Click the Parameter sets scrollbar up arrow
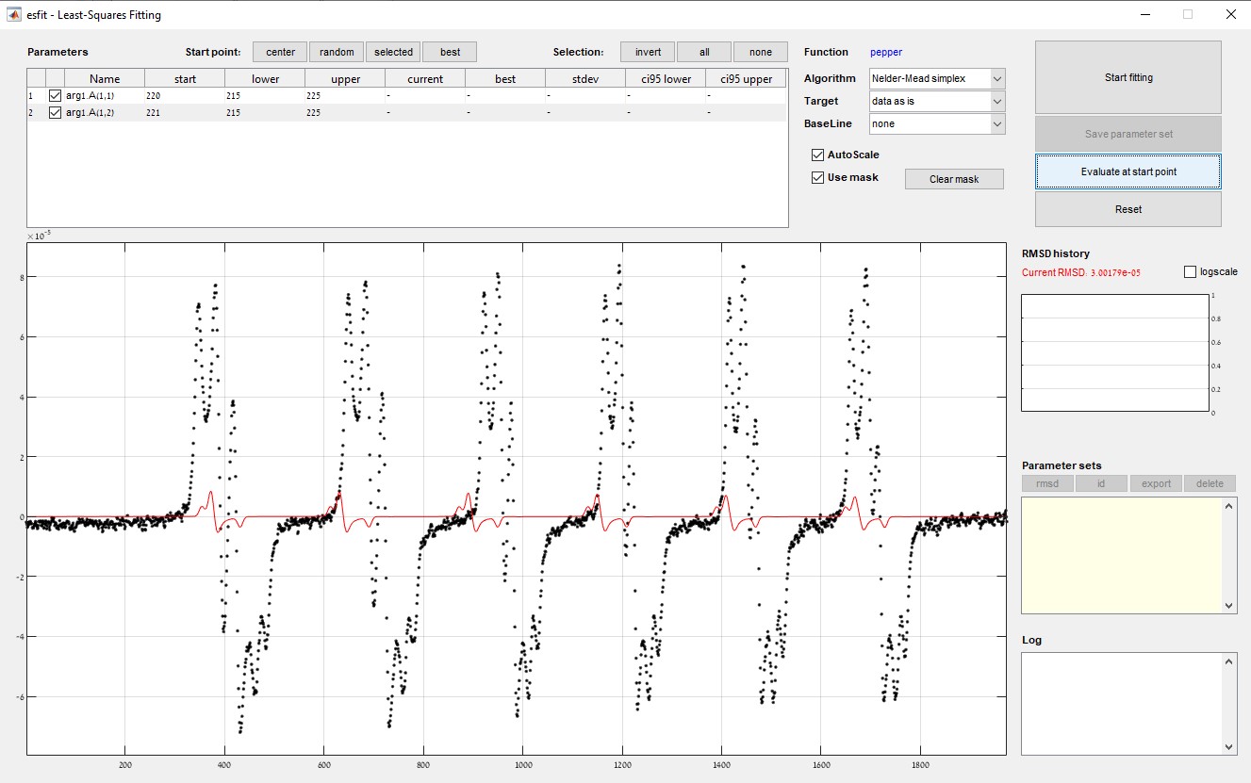 coord(1228,506)
